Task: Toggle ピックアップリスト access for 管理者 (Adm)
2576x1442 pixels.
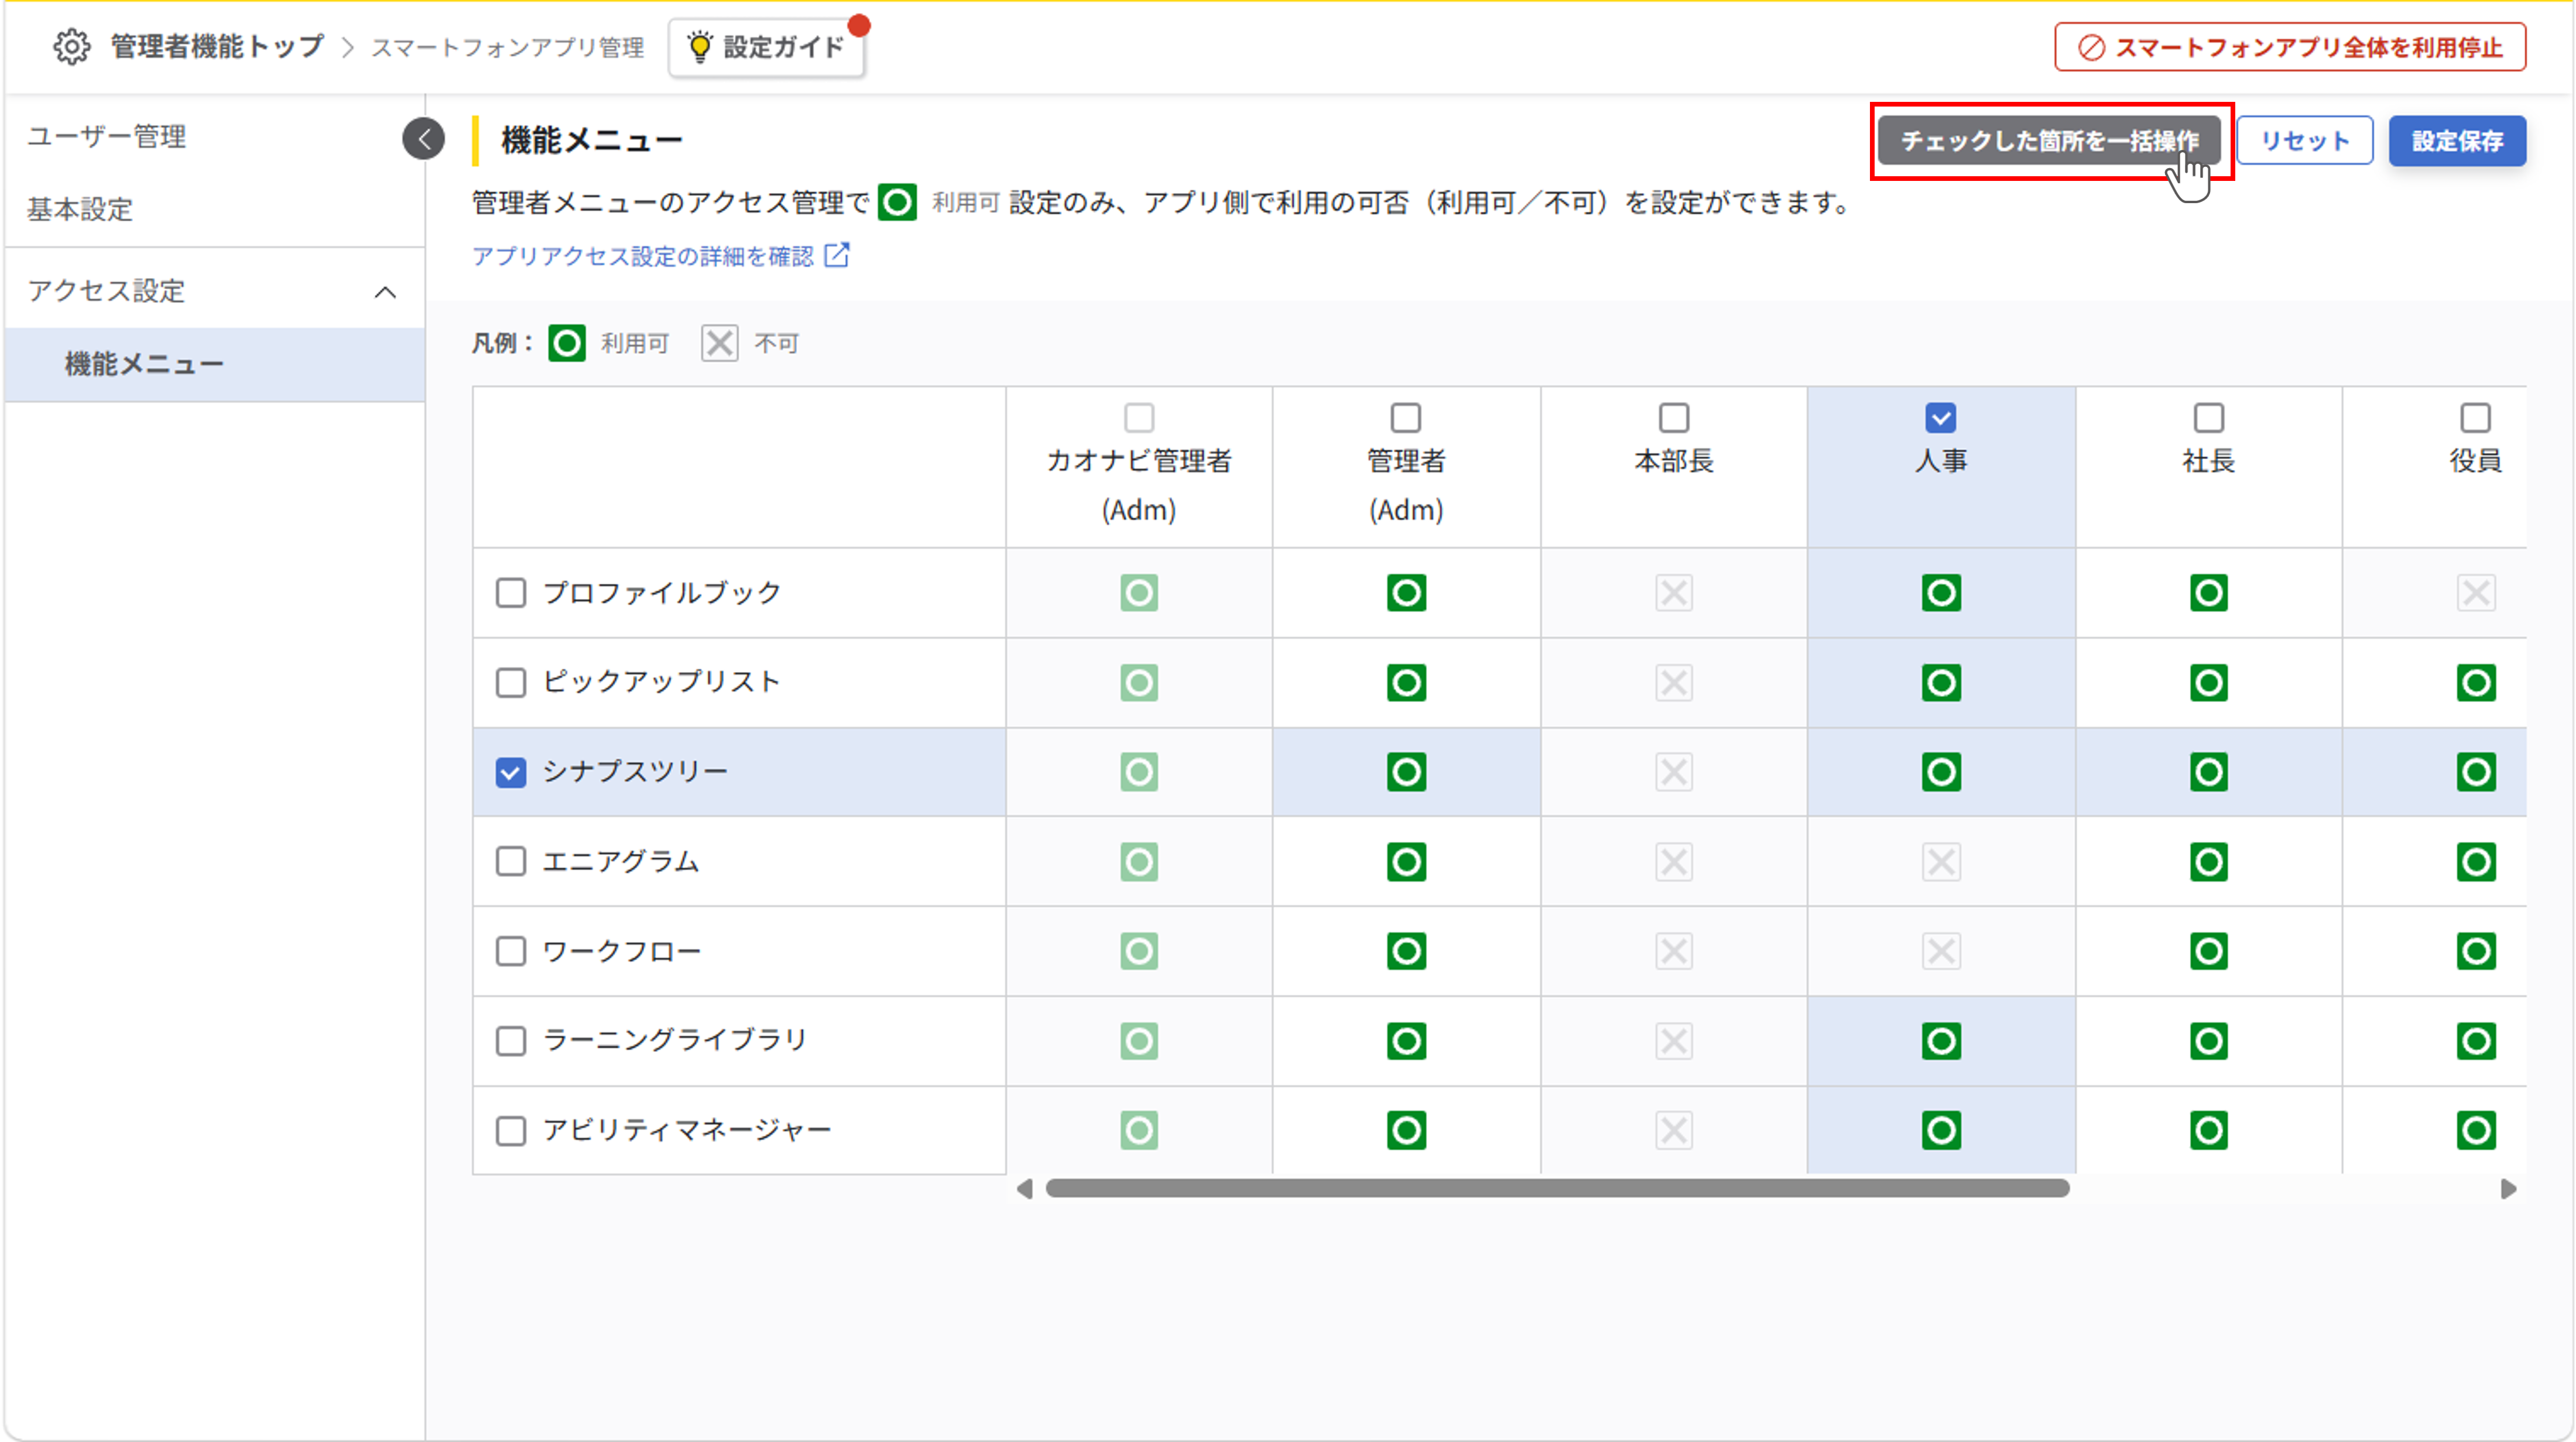Action: click(x=1406, y=683)
